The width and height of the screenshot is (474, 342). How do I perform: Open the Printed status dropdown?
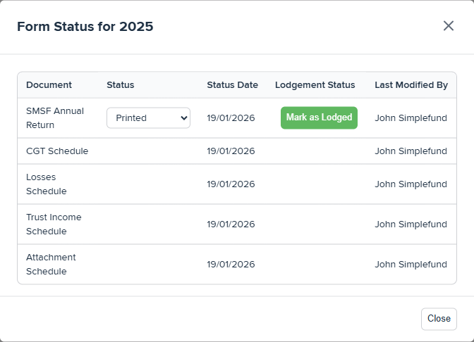[148, 118]
